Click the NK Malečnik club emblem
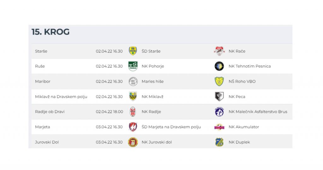This screenshot has height=170, width=323. click(219, 111)
